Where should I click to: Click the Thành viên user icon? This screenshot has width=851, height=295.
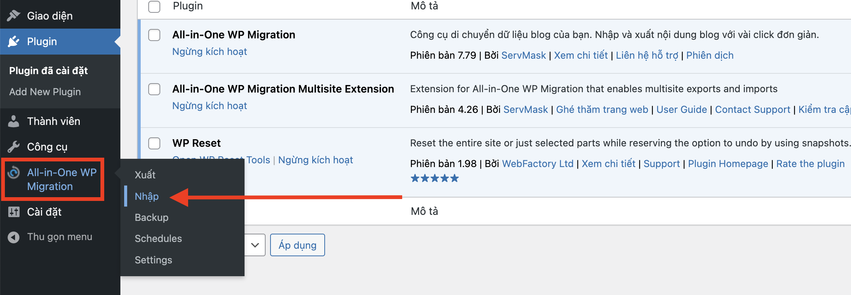(x=14, y=121)
